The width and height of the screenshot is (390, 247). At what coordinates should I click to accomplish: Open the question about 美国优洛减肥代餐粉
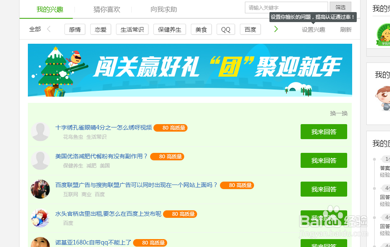101,156
